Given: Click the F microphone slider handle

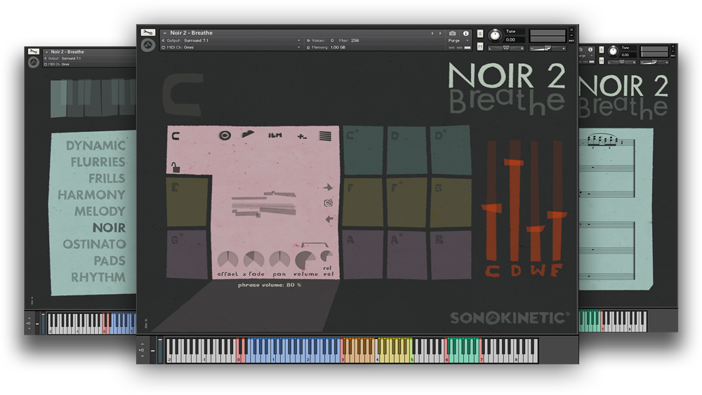Looking at the screenshot, I should pos(557,215).
